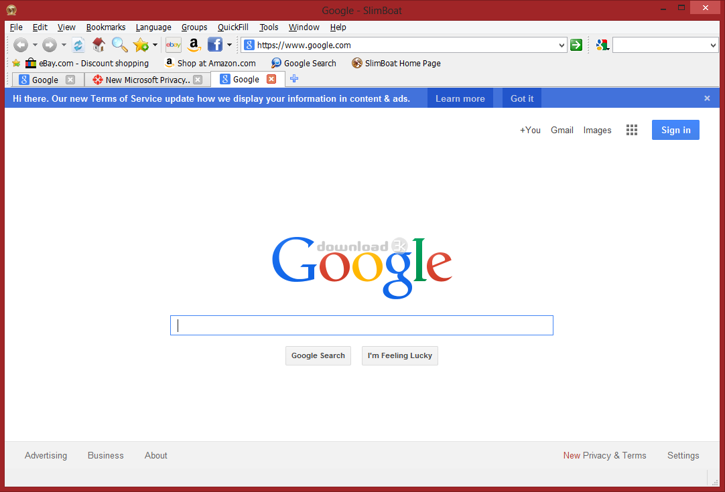Expand the dropdown arrow beside Facebook icon

tap(229, 45)
